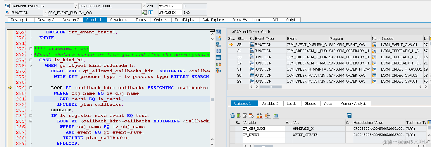Collapse the LOOP block at line 279
This screenshot has width=431, height=147.
click(31, 88)
